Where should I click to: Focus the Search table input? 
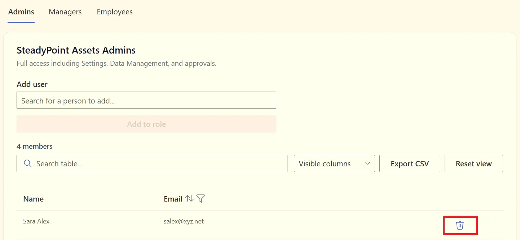[152, 163]
